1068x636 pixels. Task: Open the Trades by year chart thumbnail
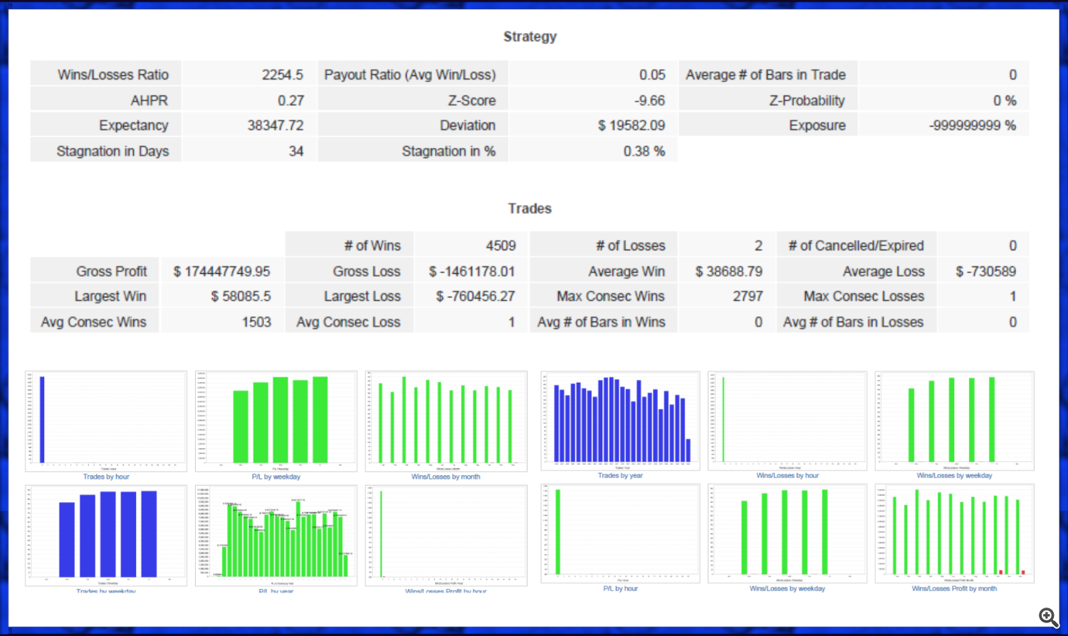620,420
